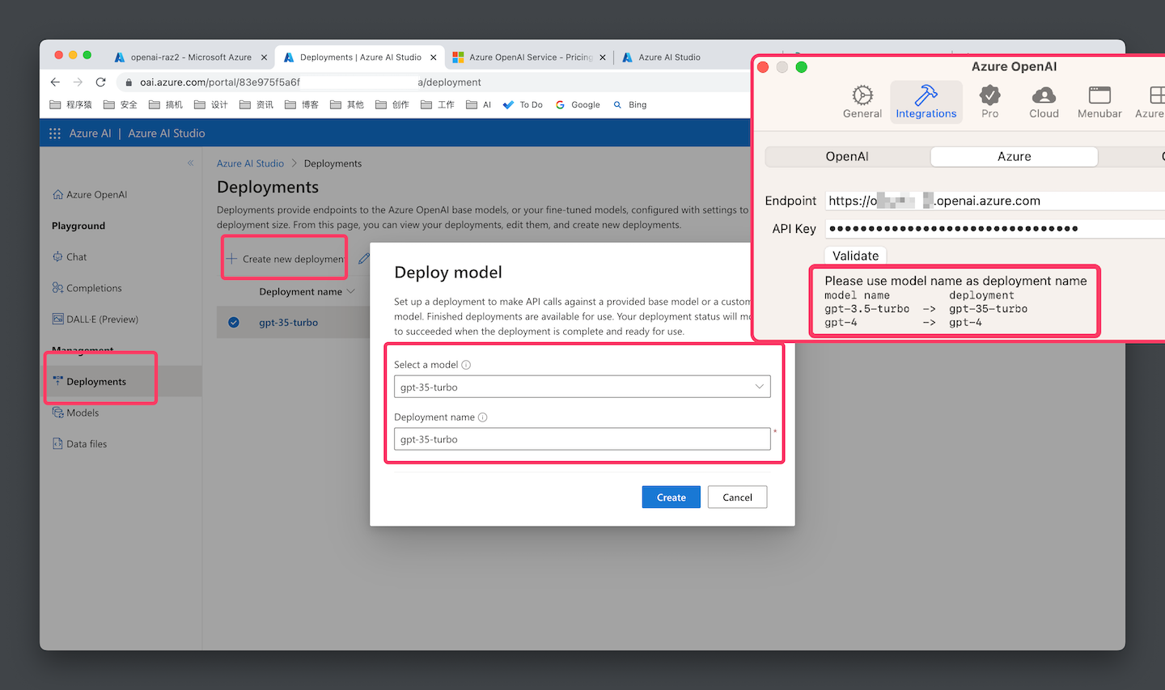Viewport: 1165px width, 690px height.
Task: Click the browser address bar URL
Action: pos(311,82)
